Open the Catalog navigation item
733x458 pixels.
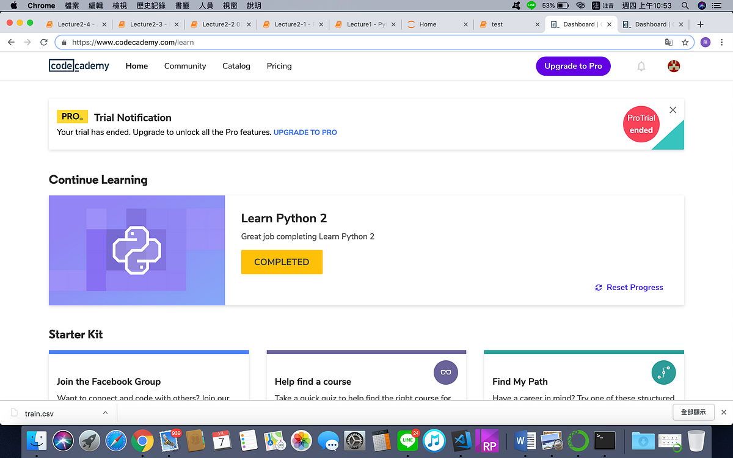click(236, 66)
